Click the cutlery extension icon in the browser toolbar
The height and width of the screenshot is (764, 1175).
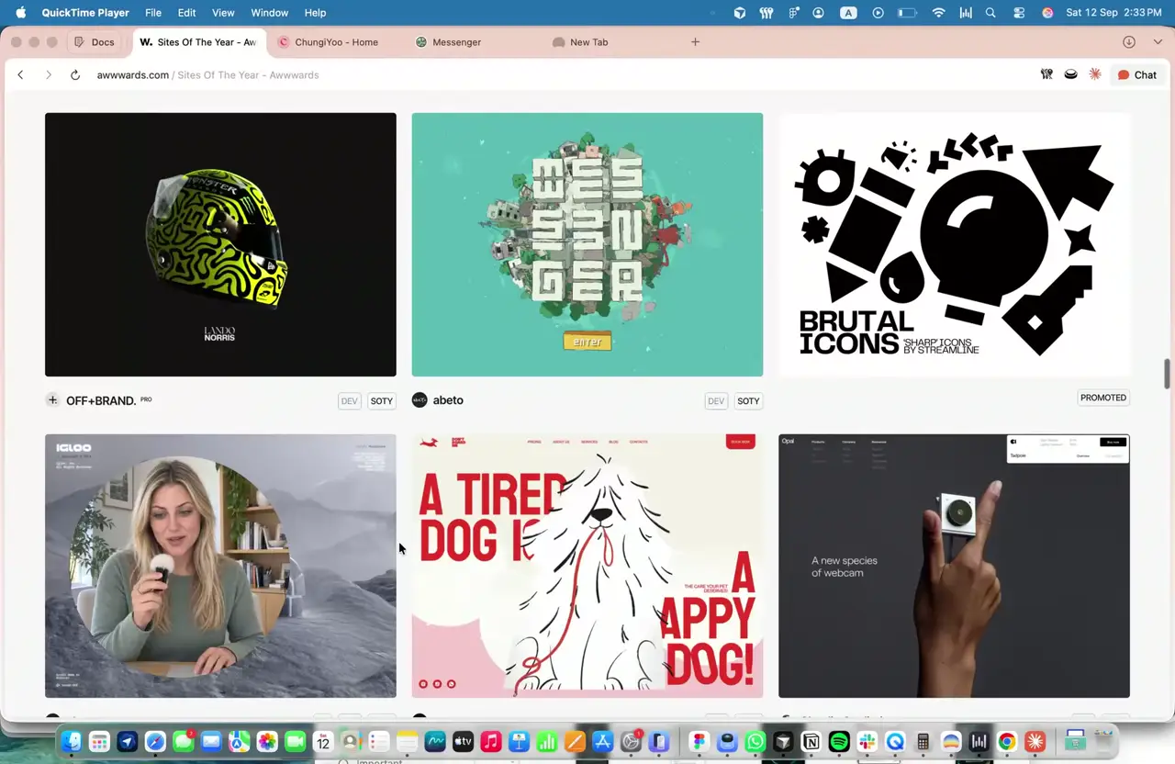point(1046,74)
